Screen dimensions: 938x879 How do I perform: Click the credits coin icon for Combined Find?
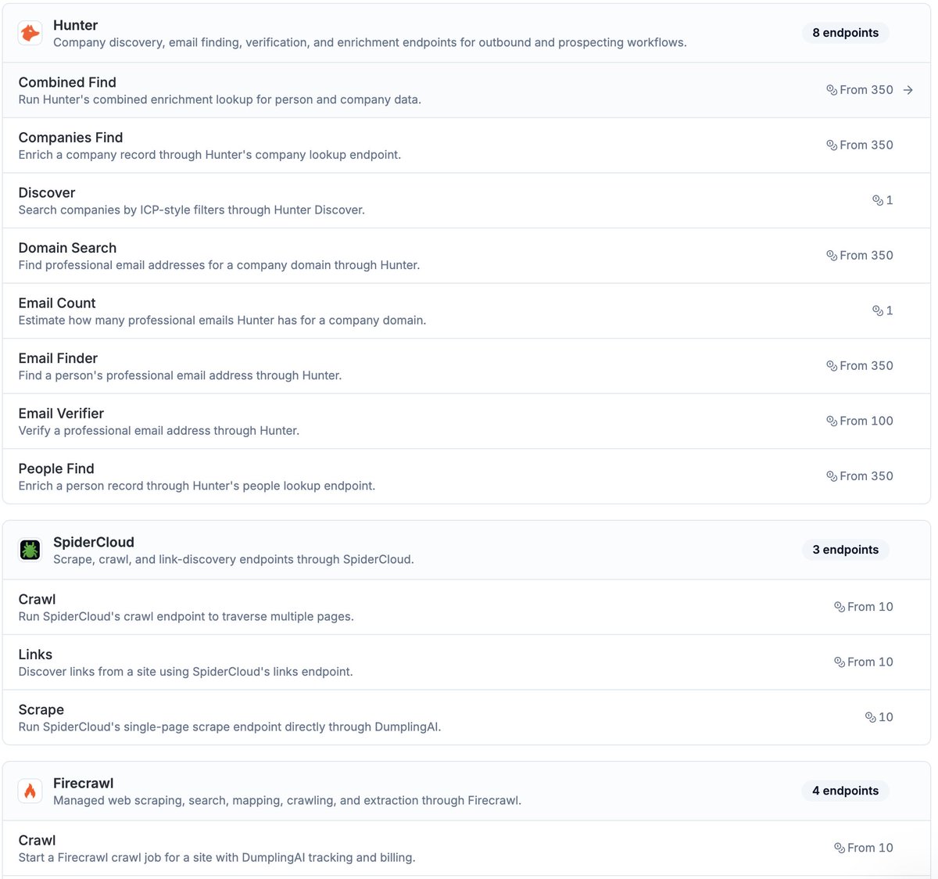pyautogui.click(x=832, y=90)
